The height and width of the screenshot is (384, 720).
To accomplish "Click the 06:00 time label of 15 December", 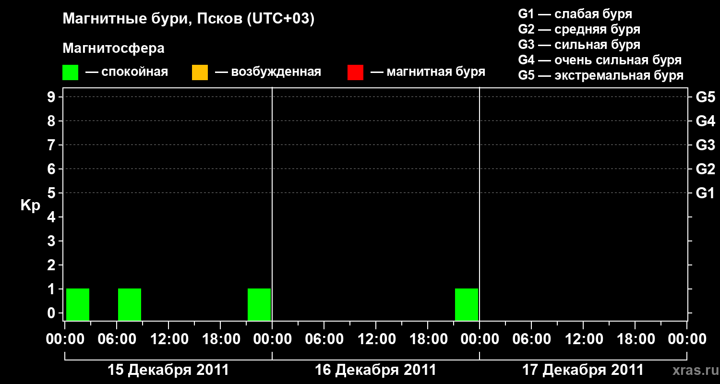I will pos(117,339).
